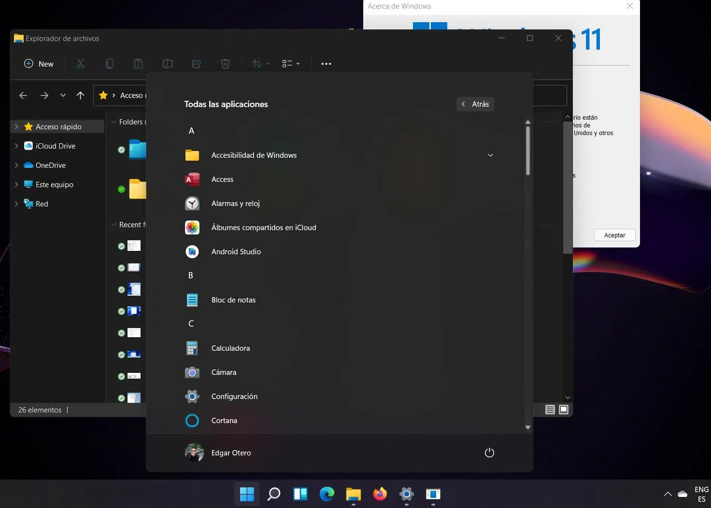Click the app list scrollbar thumb

(528, 151)
